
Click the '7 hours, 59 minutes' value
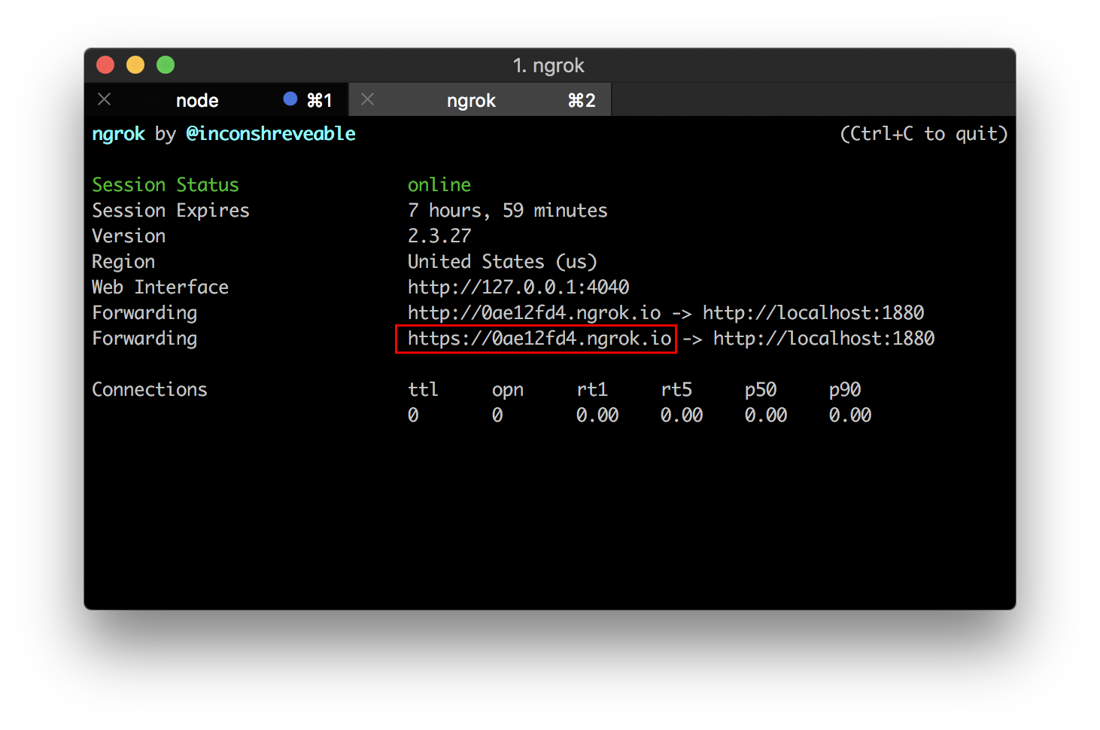(508, 211)
